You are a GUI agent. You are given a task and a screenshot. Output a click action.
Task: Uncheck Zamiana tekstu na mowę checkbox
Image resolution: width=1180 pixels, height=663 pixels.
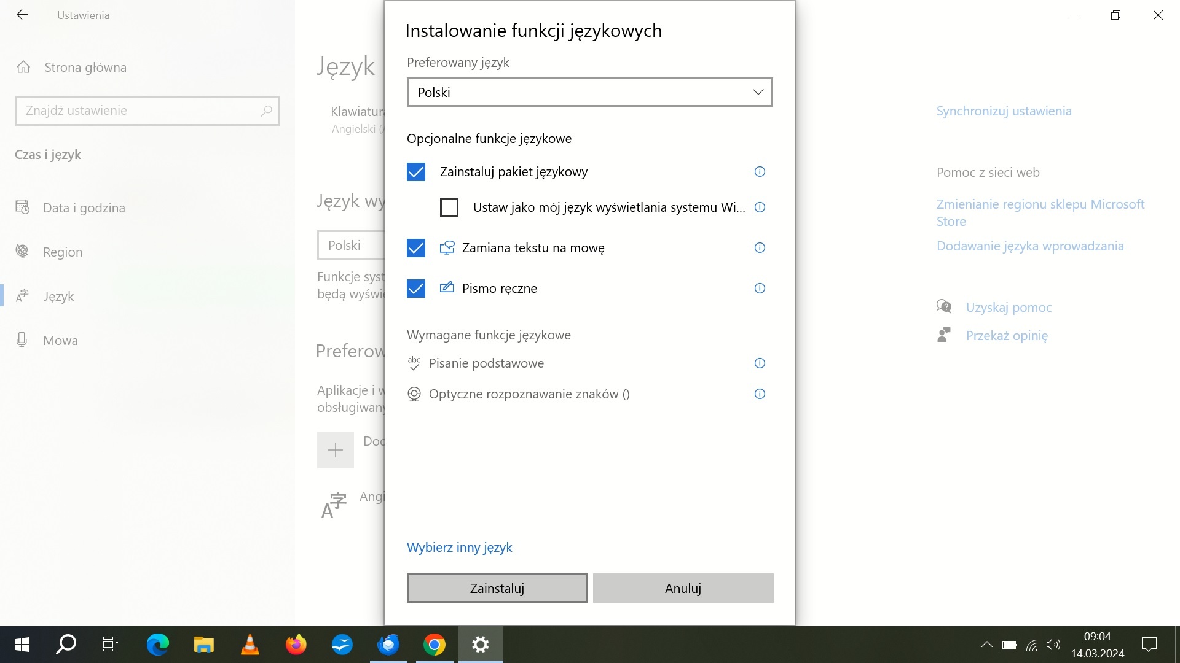click(416, 248)
